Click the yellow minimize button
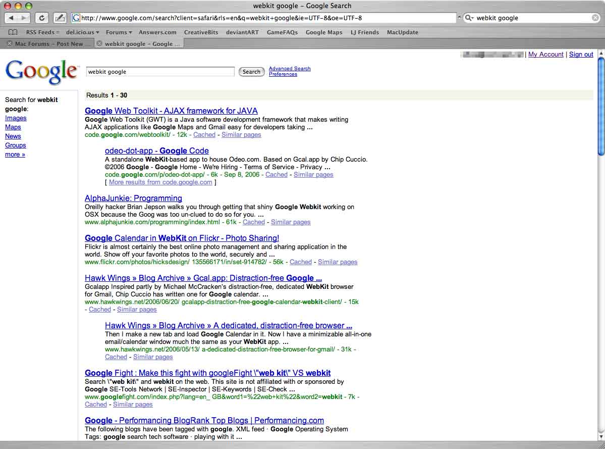The width and height of the screenshot is (605, 449). pyautogui.click(x=18, y=6)
